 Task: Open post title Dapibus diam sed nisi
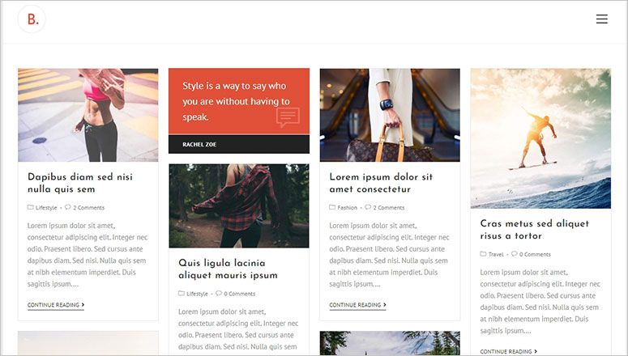(80, 183)
